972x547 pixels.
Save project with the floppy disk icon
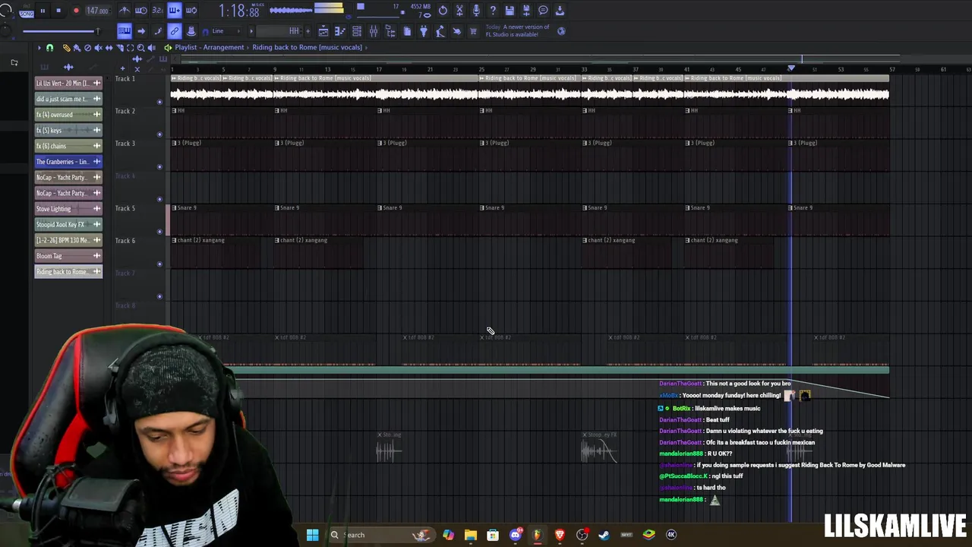(x=510, y=11)
